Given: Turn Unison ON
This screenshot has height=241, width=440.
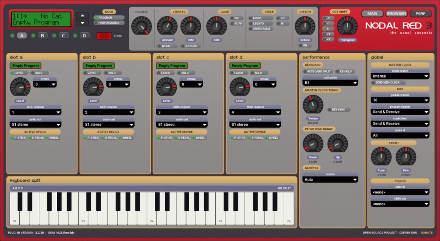Looking at the screenshot, I should pos(305,45).
